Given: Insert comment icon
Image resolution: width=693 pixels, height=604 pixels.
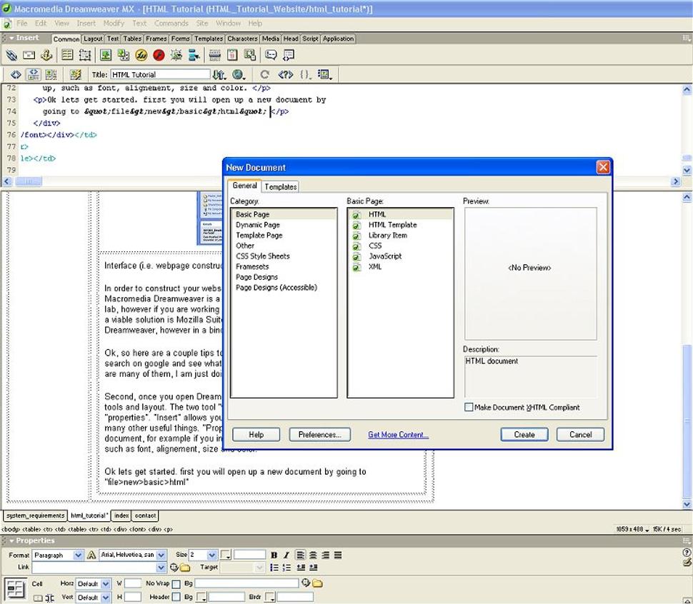Looking at the screenshot, I should (x=271, y=55).
